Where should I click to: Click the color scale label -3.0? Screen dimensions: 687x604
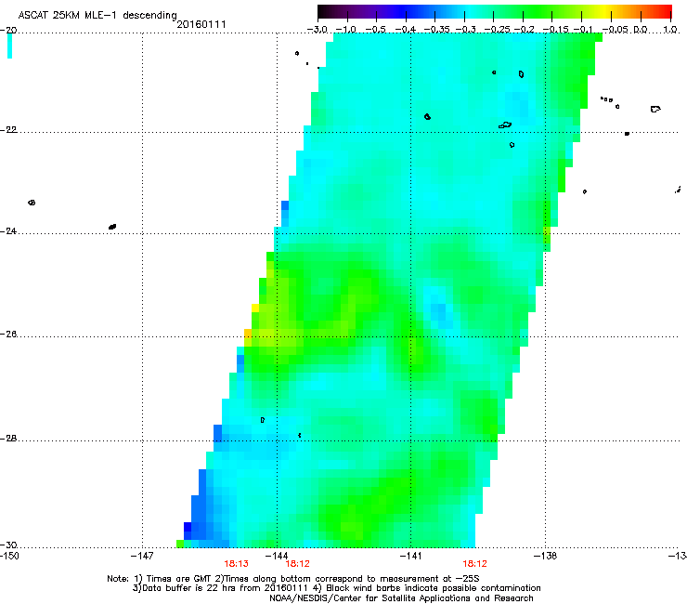click(x=317, y=30)
